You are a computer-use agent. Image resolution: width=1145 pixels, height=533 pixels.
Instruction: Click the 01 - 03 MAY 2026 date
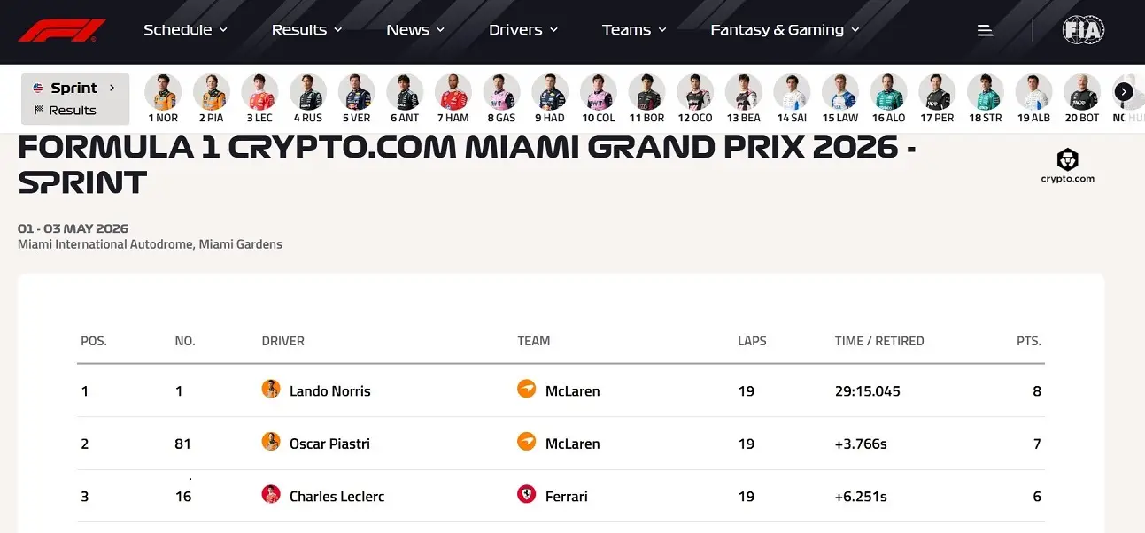[73, 229]
